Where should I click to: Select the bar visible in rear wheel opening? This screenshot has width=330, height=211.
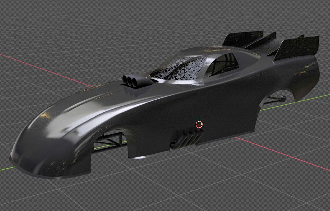(x=274, y=99)
